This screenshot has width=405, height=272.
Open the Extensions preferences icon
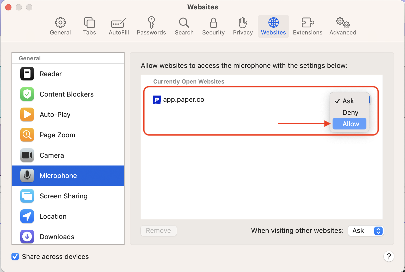308,26
